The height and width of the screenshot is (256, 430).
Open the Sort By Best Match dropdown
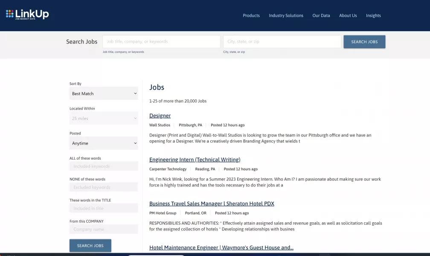coord(104,93)
